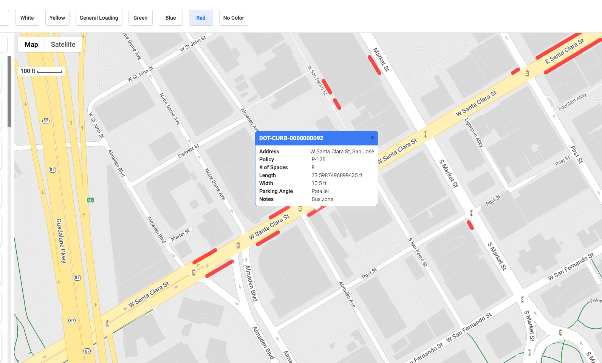Click the traffic light at S Market and W San Fernando

(523, 300)
